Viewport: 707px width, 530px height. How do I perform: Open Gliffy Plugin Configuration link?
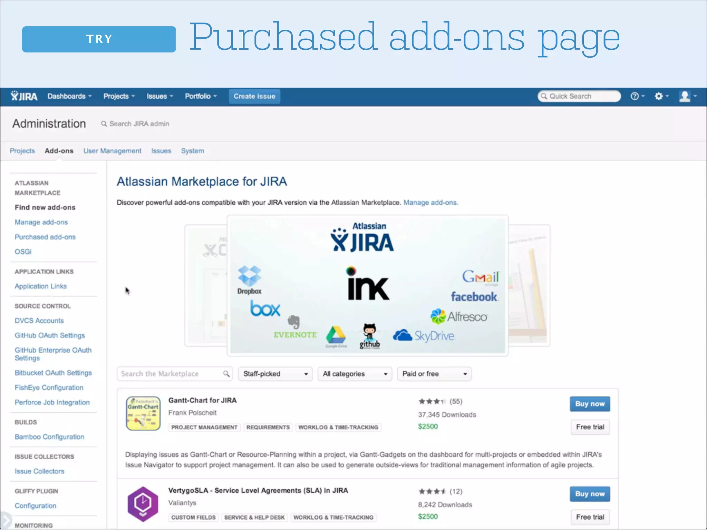coord(35,506)
